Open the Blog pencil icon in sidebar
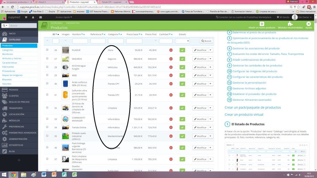Screen dimensions: 317x178 click(x=4, y=151)
